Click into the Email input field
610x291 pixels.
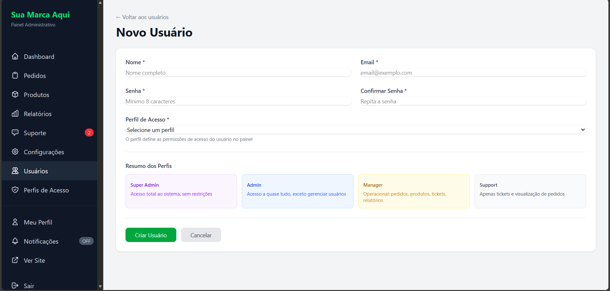pyautogui.click(x=473, y=73)
